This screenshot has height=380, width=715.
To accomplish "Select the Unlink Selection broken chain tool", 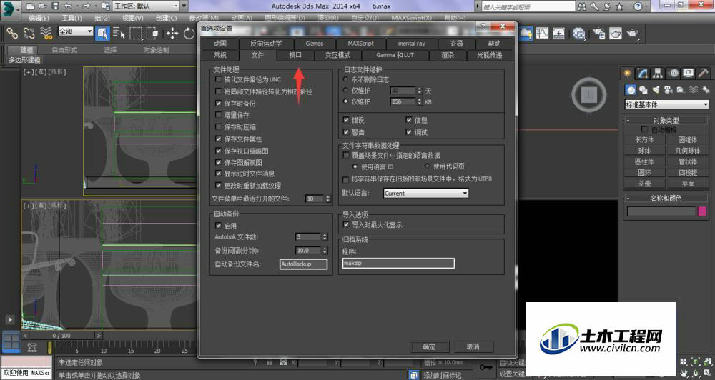I will tap(29, 34).
